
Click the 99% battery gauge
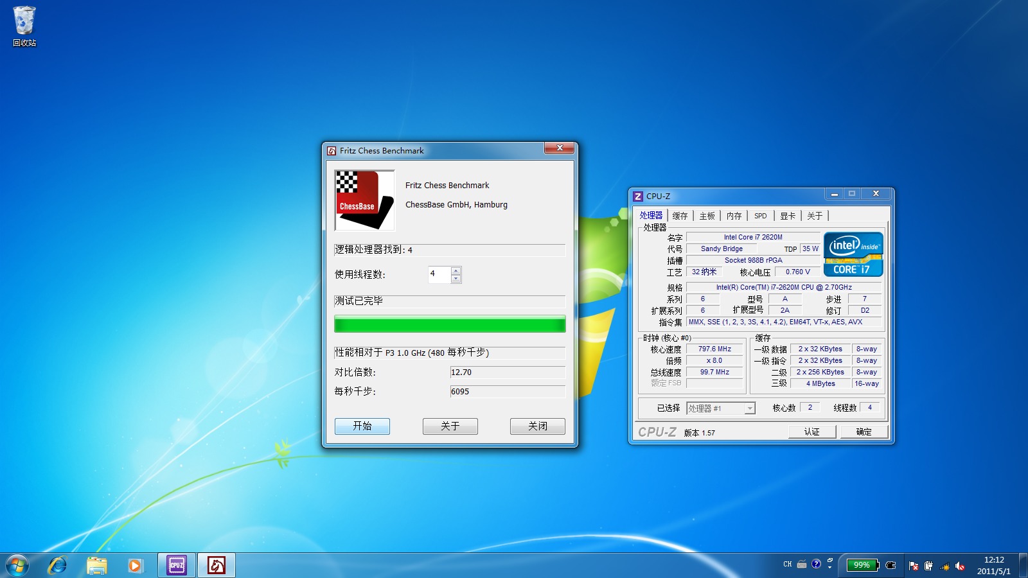862,565
